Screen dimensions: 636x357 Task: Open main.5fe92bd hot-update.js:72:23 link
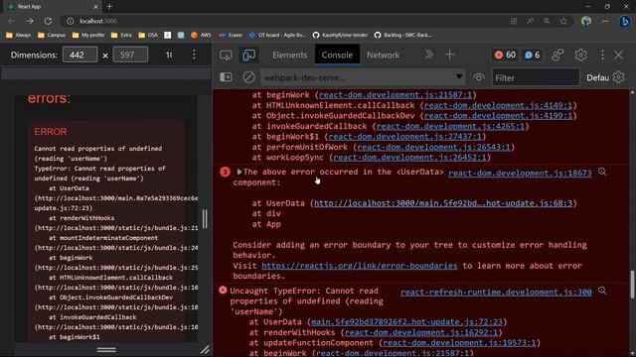[406, 322]
